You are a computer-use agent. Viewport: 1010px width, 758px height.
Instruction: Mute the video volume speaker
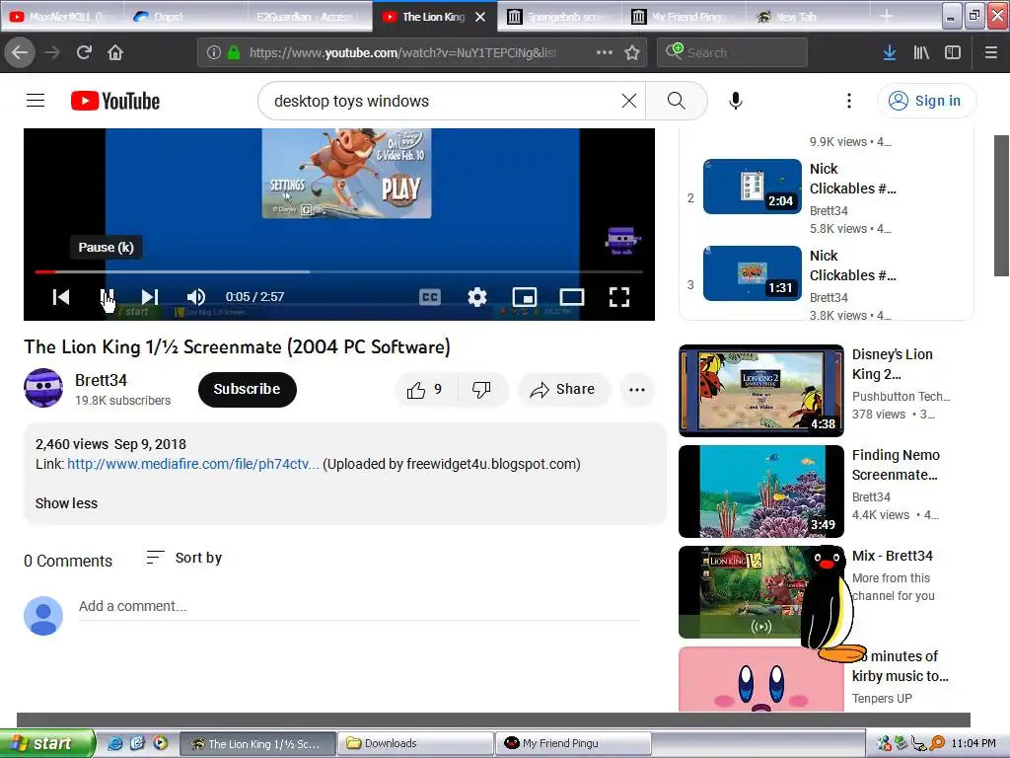(196, 296)
